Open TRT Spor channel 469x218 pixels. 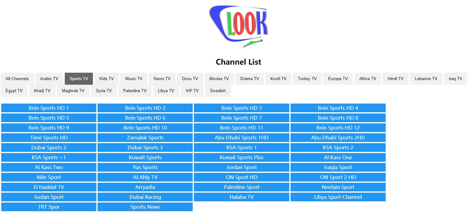[x=49, y=207]
